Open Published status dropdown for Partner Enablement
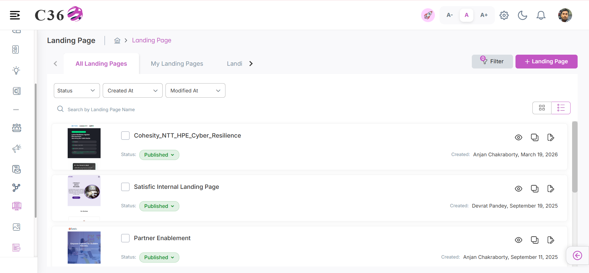The image size is (589, 273). (x=159, y=257)
